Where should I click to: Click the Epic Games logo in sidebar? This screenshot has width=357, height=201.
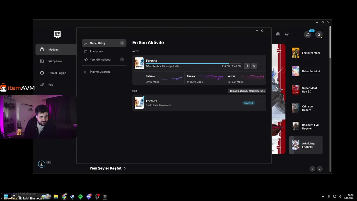pos(57,34)
